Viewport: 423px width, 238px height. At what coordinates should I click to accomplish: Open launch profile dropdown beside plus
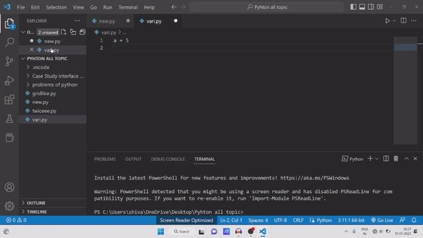pos(377,159)
